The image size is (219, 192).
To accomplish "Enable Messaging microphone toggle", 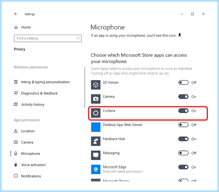I will (x=183, y=153).
